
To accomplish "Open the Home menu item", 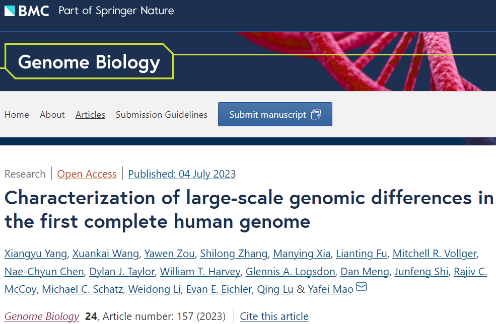I will (17, 115).
